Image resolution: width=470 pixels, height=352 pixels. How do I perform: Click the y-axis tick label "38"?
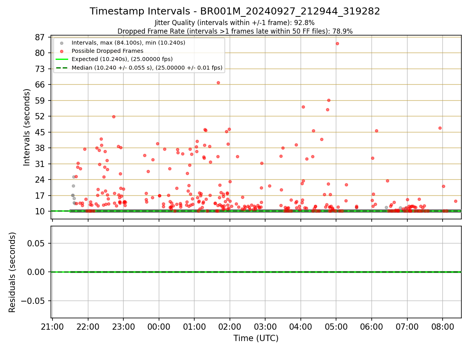(40, 148)
